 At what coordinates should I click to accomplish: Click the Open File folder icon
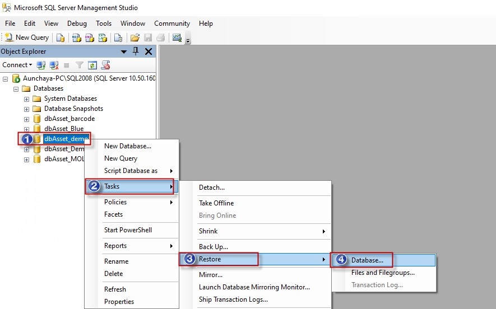[x=135, y=38]
